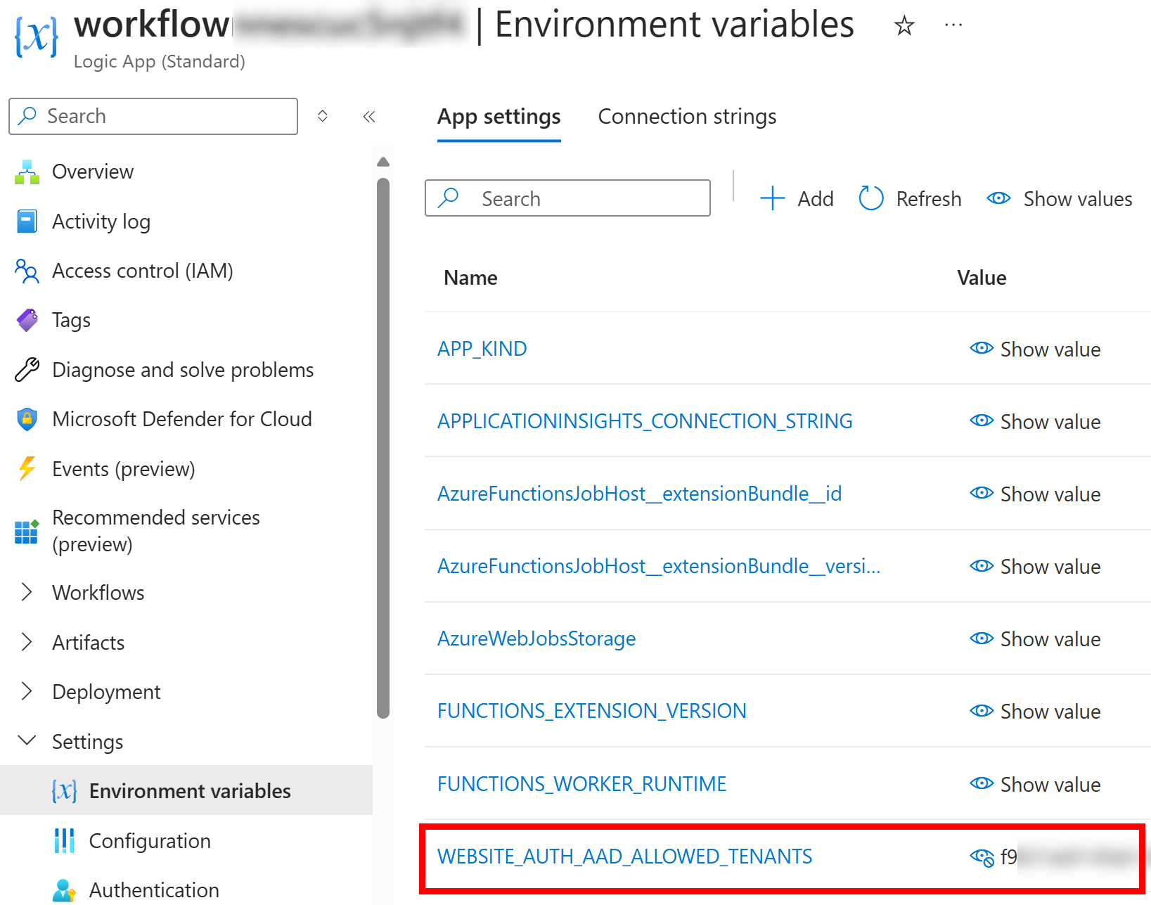The image size is (1151, 905).
Task: Show value for AzureFunctionsJobHost__extensionBundle__id
Action: 1035,494
